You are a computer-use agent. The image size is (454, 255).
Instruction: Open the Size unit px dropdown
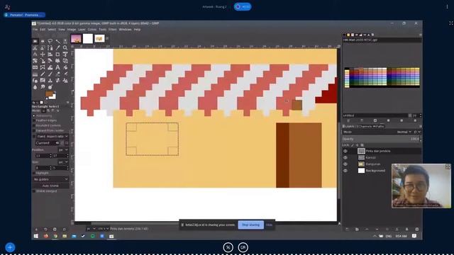tap(63, 162)
